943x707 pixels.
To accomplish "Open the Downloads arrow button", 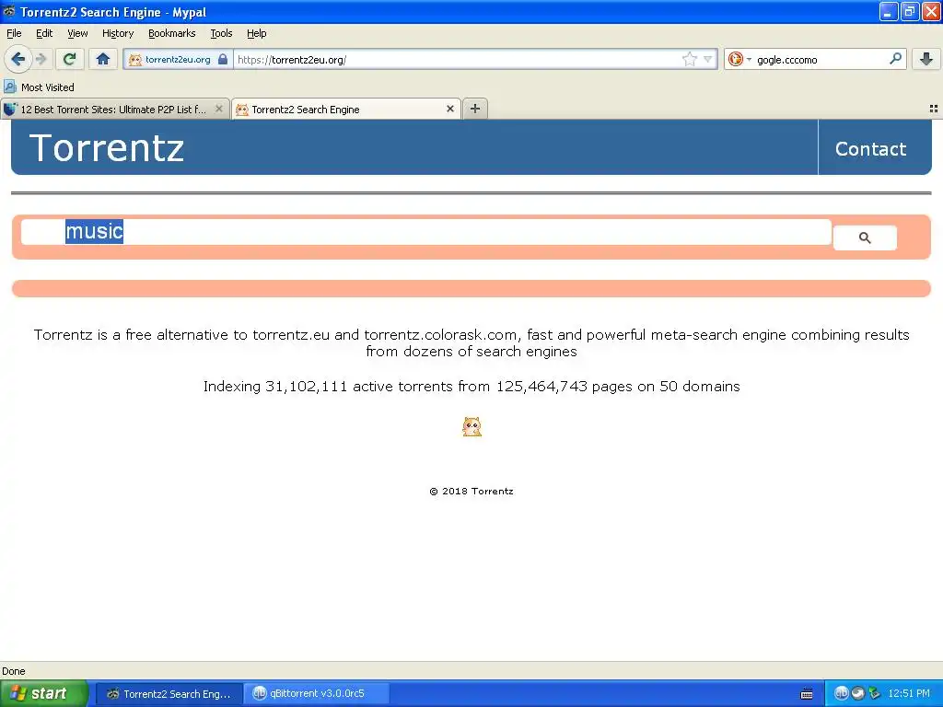I will click(926, 59).
